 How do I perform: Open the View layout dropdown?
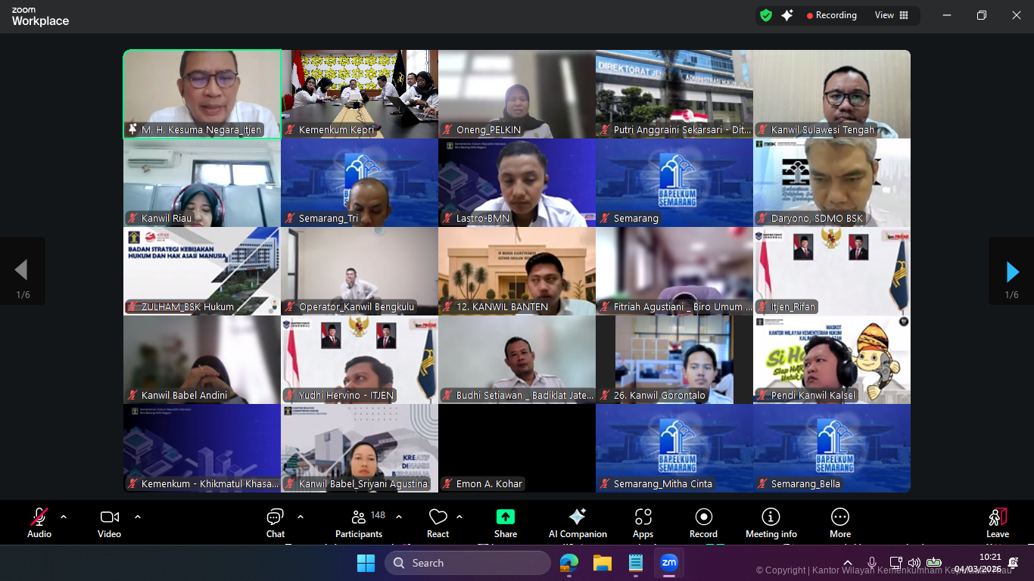[892, 15]
